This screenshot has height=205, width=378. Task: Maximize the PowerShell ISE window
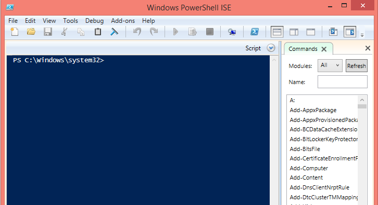click(x=344, y=6)
